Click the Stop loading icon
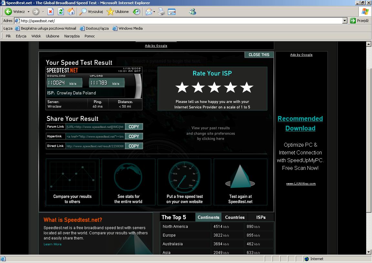Screen dimensions: 372x263 50,12
